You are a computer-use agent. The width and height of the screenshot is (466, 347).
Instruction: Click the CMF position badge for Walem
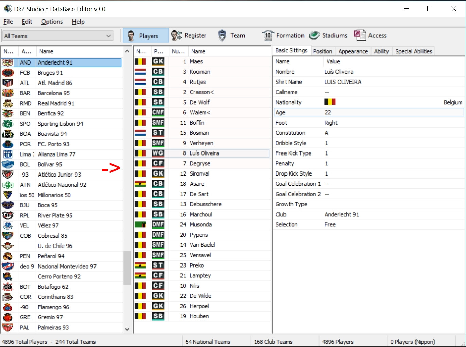[158, 112]
